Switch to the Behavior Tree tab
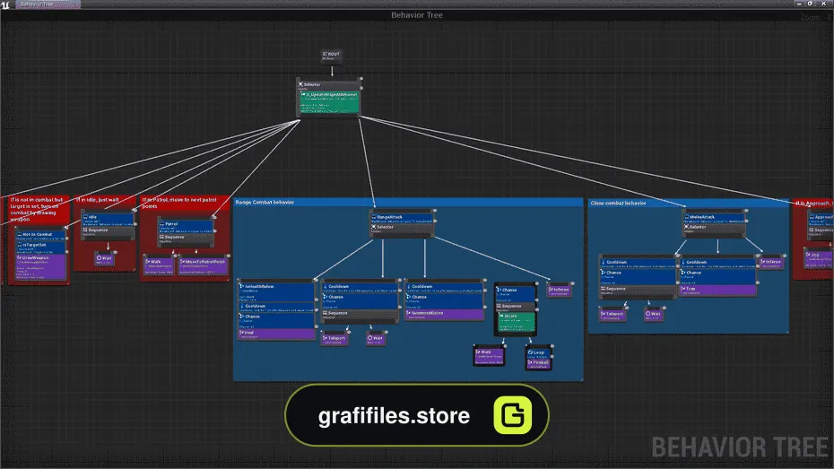The image size is (834, 469). [48, 4]
